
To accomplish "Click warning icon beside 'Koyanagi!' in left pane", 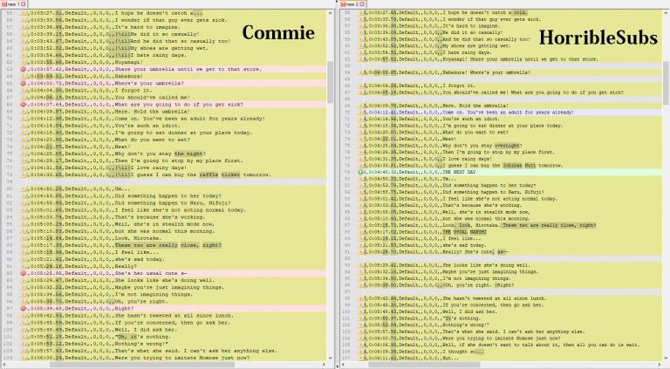I will 23,62.
